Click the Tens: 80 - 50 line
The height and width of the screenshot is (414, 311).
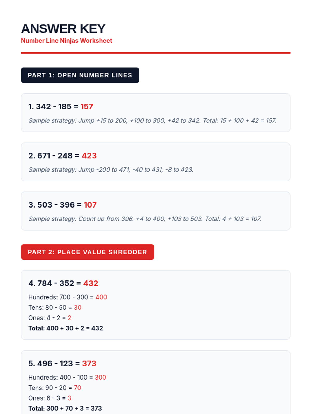point(55,308)
